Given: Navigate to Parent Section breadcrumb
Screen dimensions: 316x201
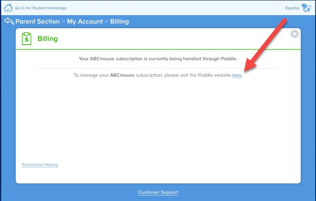Looking at the screenshot, I should click(37, 21).
